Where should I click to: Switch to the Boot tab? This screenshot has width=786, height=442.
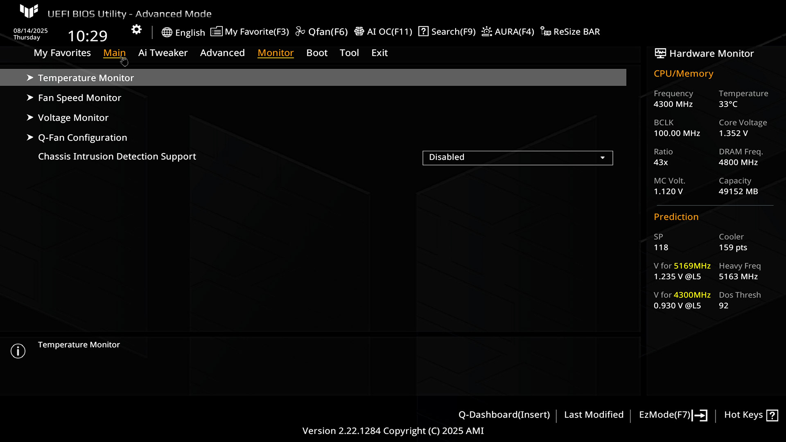316,53
